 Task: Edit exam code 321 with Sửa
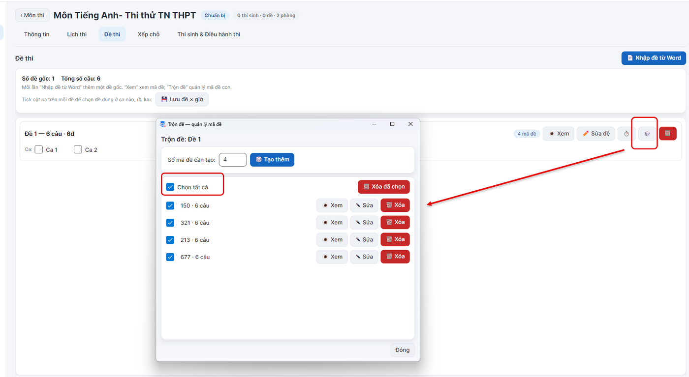(364, 223)
